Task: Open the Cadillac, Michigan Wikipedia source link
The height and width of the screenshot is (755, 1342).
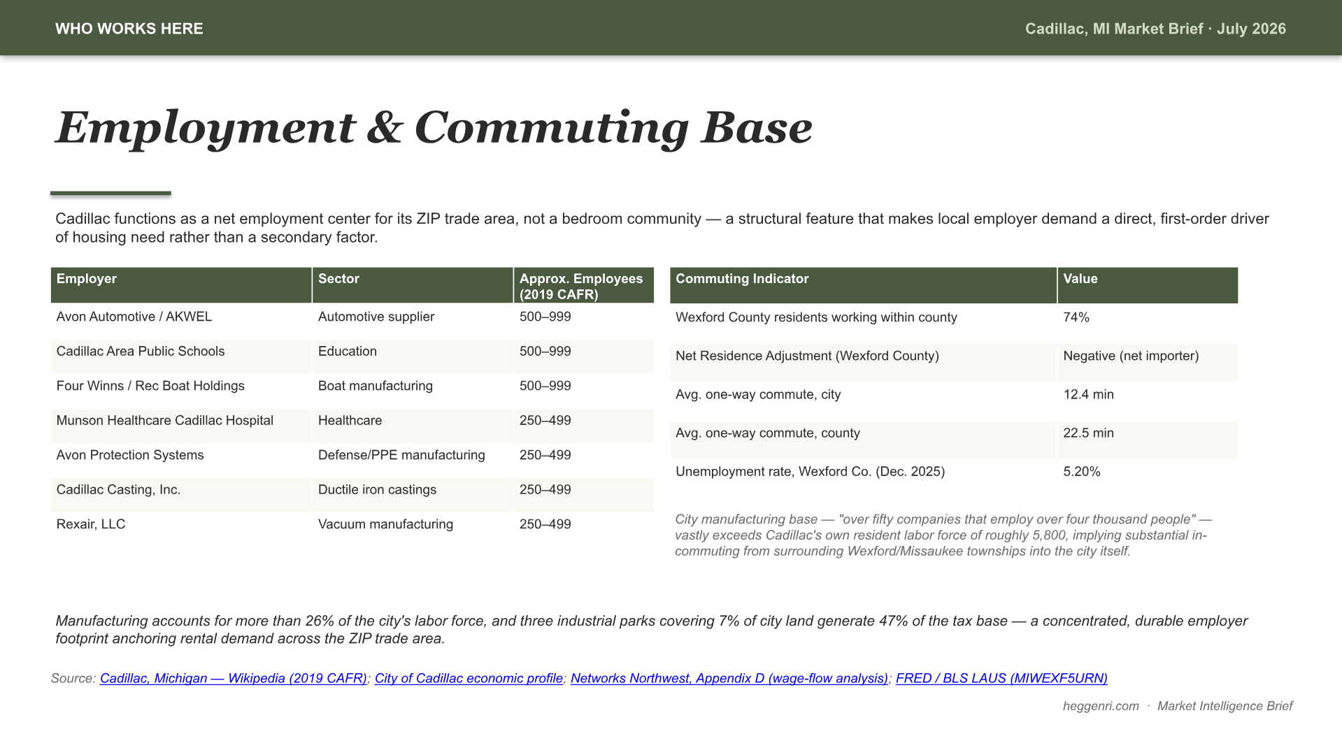Action: 233,678
